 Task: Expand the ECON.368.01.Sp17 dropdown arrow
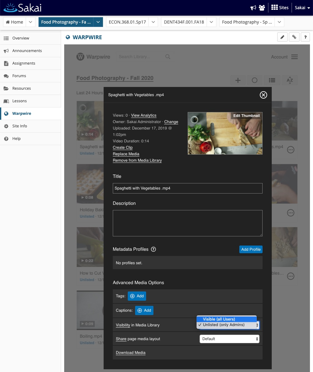coord(153,22)
